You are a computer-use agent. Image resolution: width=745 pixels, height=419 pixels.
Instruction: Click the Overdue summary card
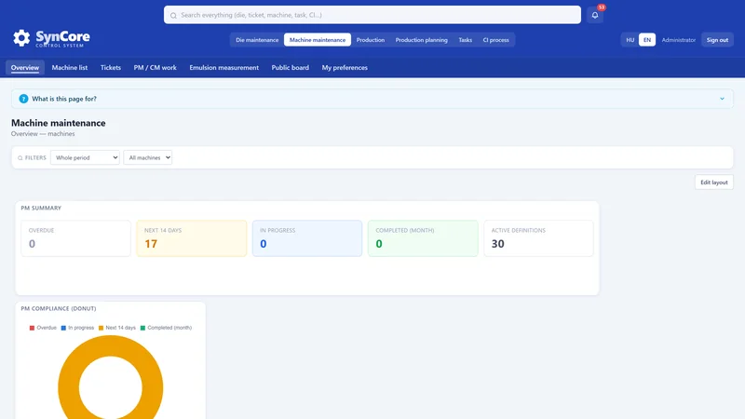(76, 238)
